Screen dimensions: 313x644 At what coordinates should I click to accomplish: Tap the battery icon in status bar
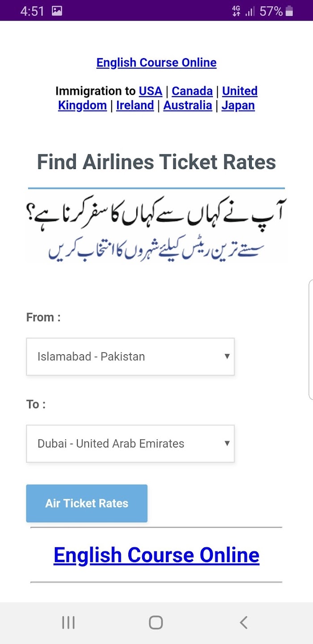[x=289, y=11]
